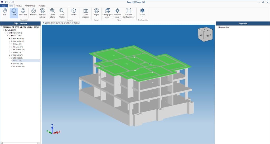Image resolution: width=270 pixels, height=144 pixels.
Task: Switch to the PLUGINS ribbon tab
Action: (x=42, y=6)
